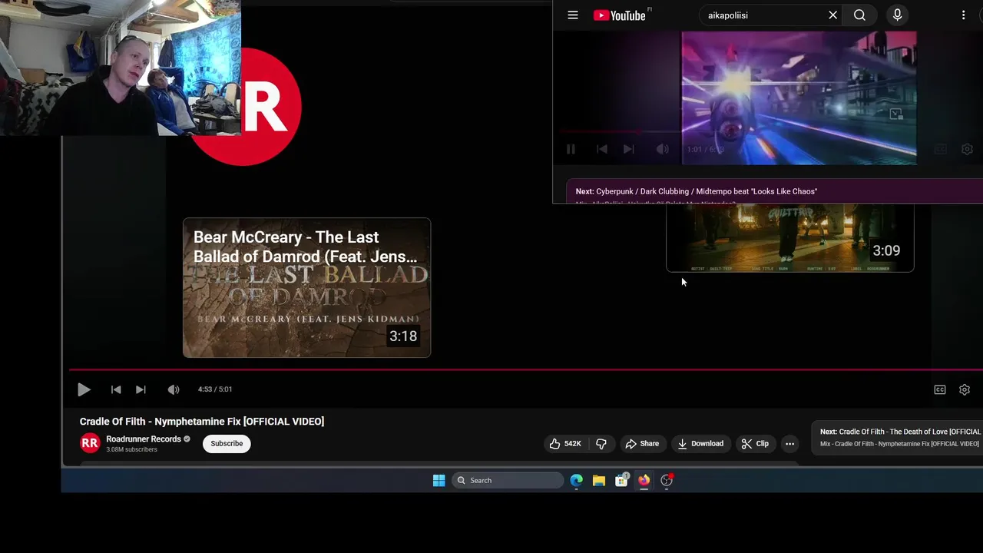Launch Microsoft Edge from taskbar
The height and width of the screenshot is (553, 983).
[x=577, y=480]
